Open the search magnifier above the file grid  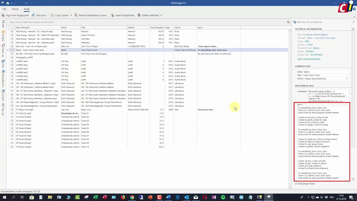click(288, 22)
